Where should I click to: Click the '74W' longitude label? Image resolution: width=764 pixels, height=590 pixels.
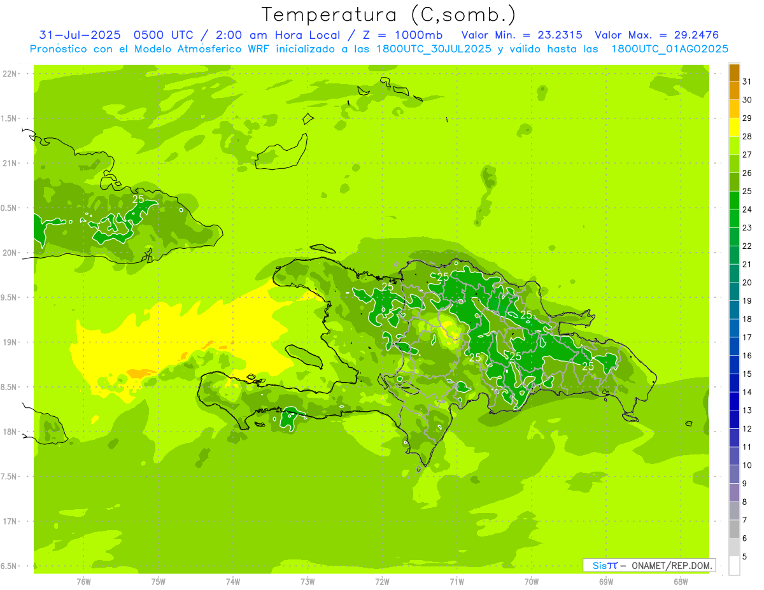tap(232, 582)
